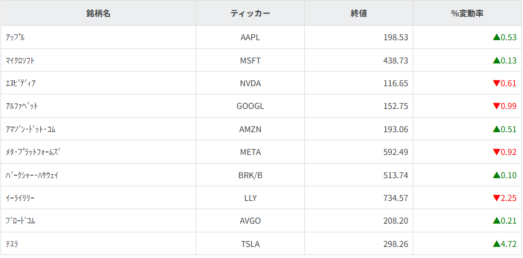Sort by the 終値 column header
Image resolution: width=523 pixels, height=258 pixels.
pyautogui.click(x=359, y=13)
